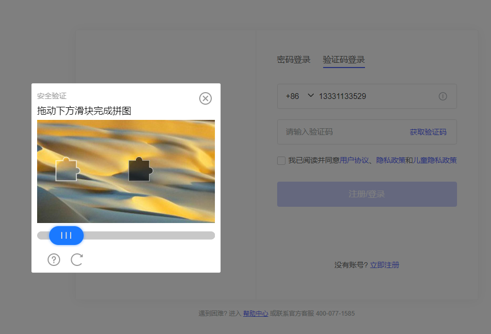
Task: Open the 隐私政策 link
Action: click(391, 161)
